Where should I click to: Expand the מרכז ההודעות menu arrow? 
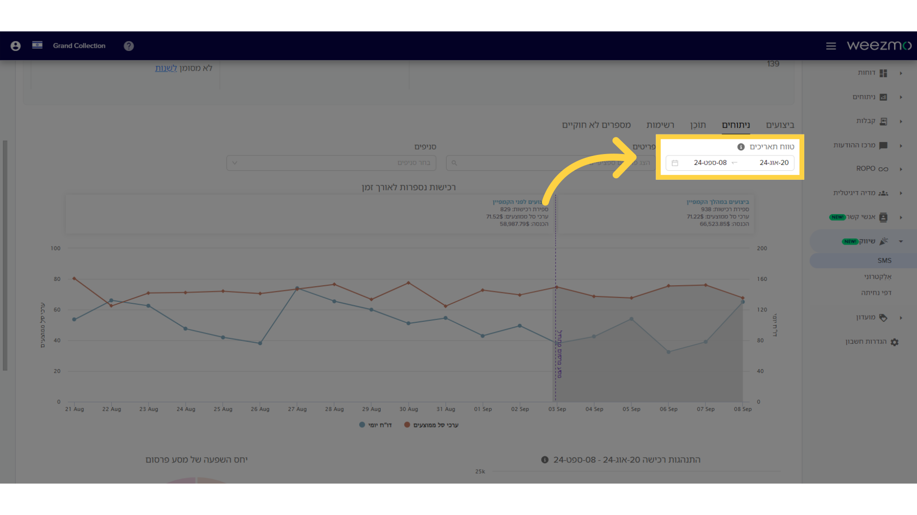coord(901,145)
